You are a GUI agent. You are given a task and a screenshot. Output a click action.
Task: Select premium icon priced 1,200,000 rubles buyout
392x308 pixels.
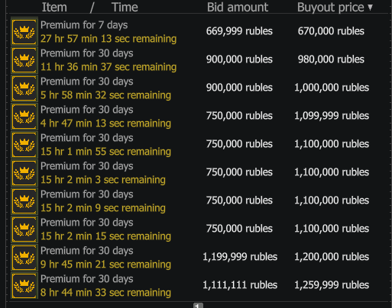tap(24, 258)
